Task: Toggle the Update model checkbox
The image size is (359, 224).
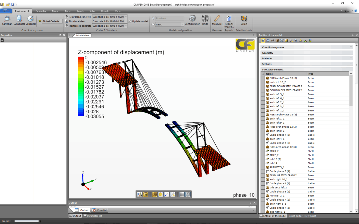Action: 130,21
